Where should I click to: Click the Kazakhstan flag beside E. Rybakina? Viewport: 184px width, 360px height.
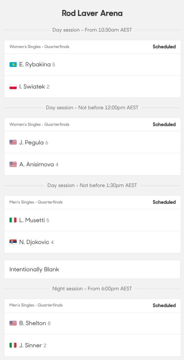point(13,64)
